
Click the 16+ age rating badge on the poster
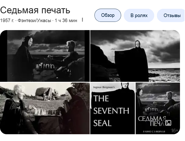pyautogui.click(x=175, y=130)
